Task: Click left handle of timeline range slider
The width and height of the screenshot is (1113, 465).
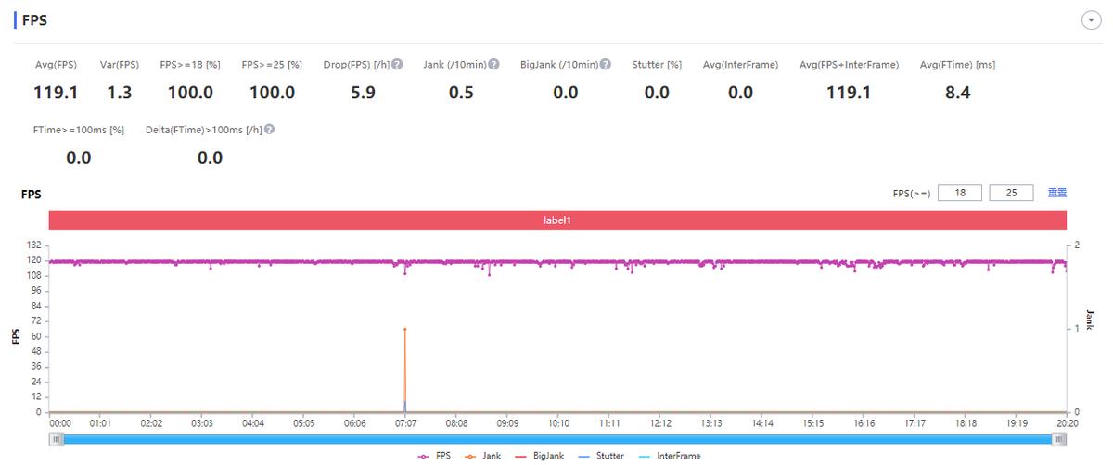Action: point(57,439)
